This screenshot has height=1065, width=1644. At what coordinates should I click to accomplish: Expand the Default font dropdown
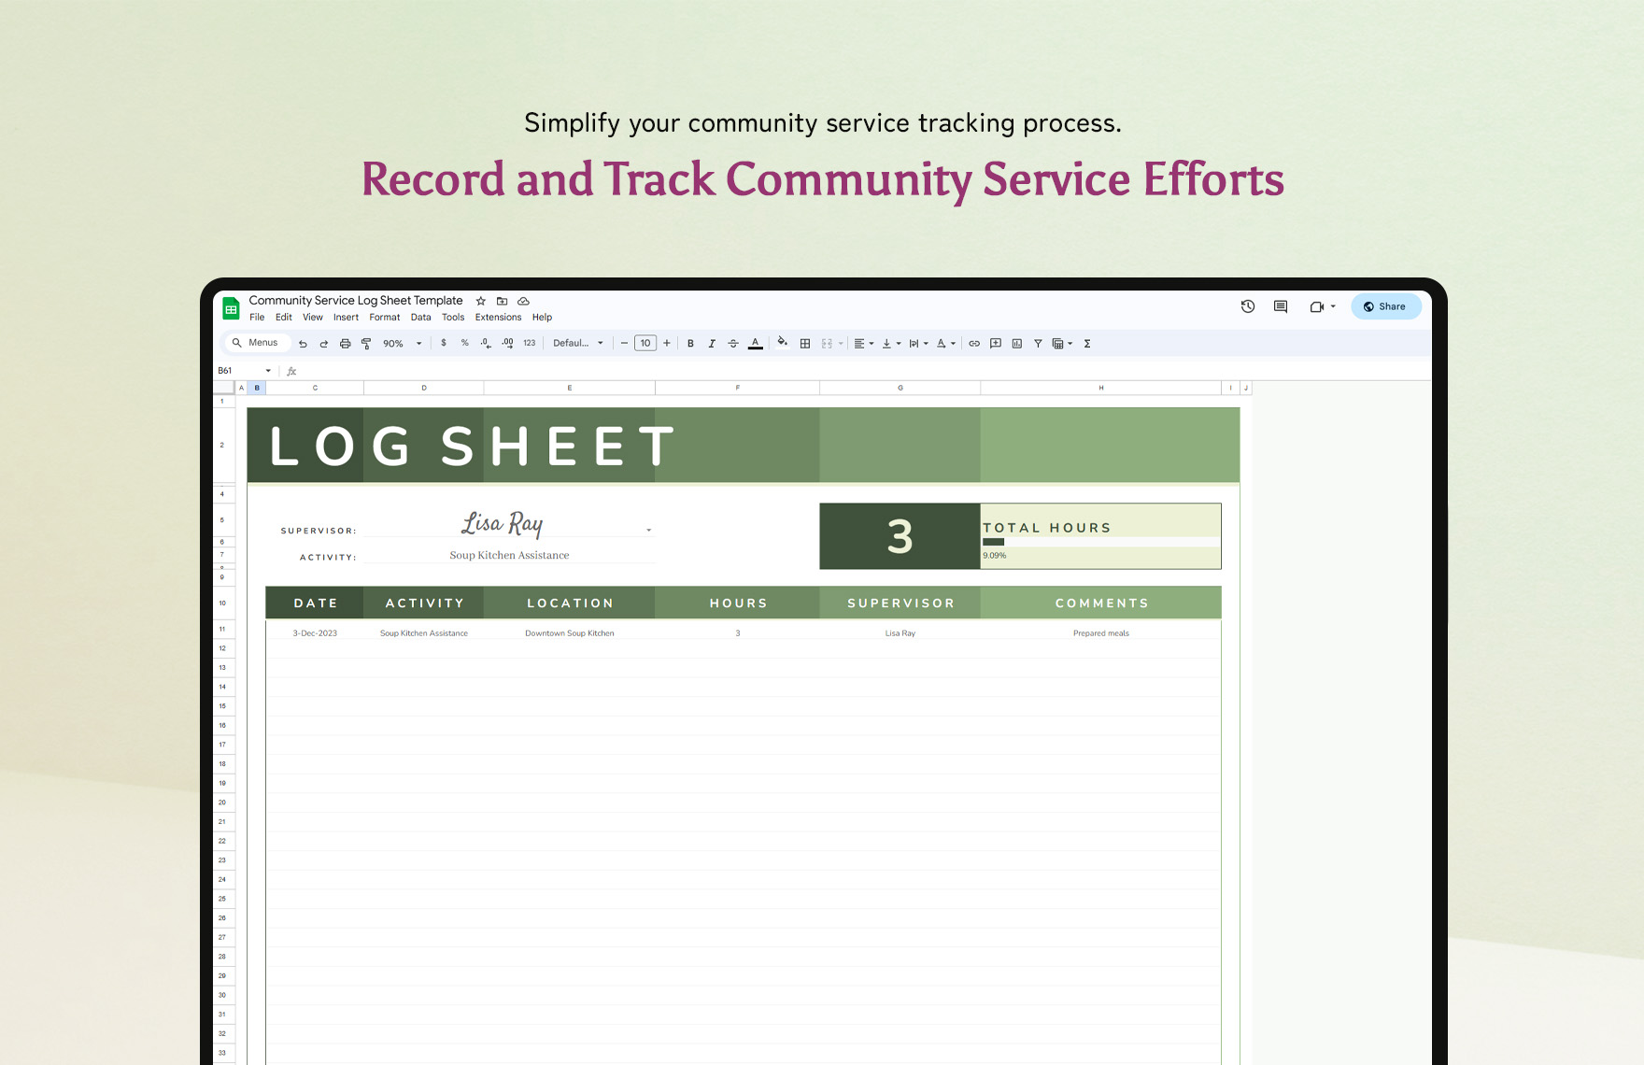tap(578, 344)
